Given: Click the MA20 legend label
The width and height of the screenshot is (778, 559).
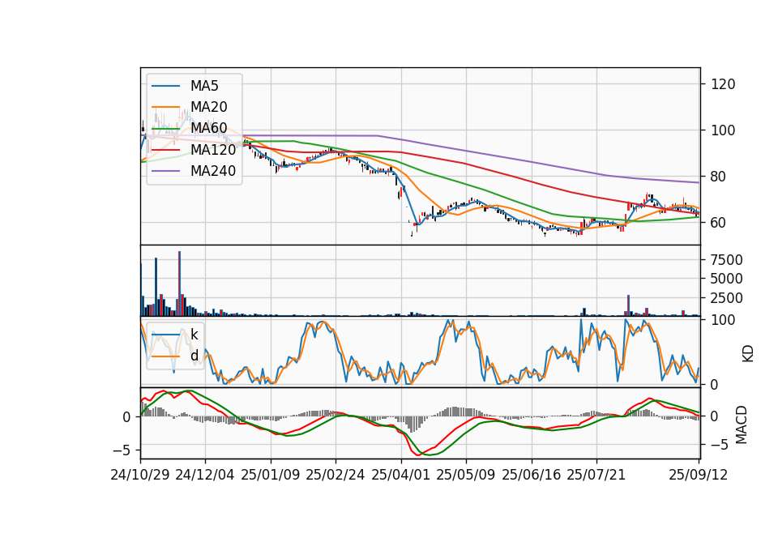Looking at the screenshot, I should coord(208,107).
